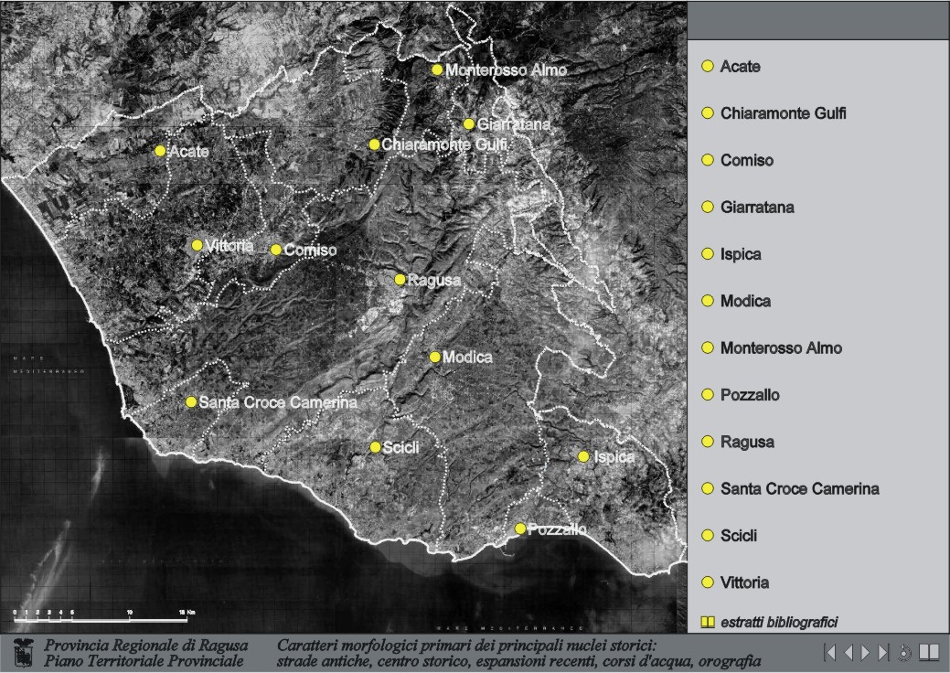This screenshot has width=950, height=673.
Task: Click the circular return arrow icon
Action: click(904, 652)
